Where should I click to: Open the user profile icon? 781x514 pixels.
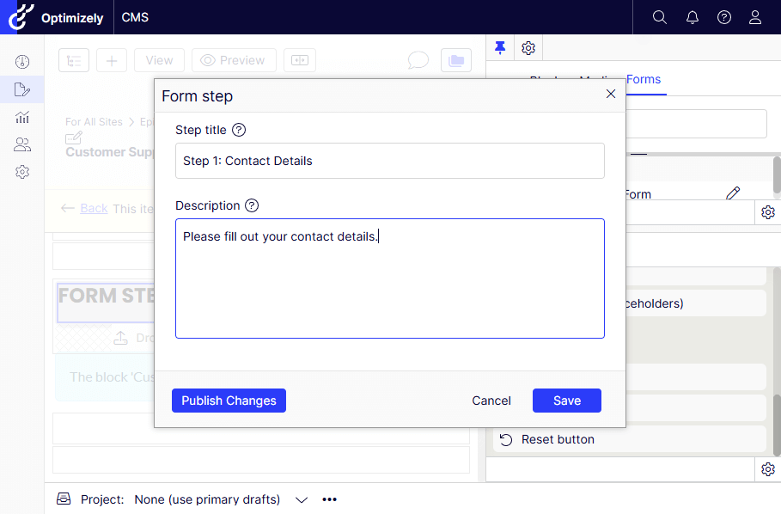pyautogui.click(x=755, y=17)
